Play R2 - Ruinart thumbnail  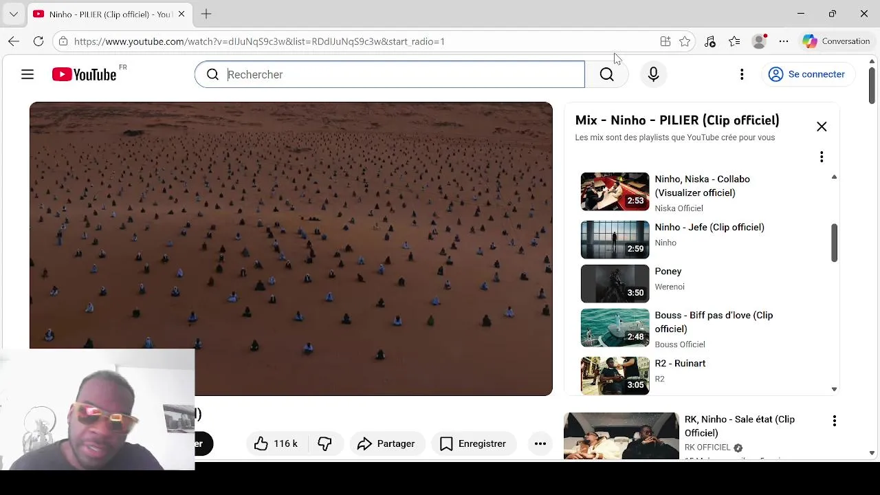(x=615, y=375)
